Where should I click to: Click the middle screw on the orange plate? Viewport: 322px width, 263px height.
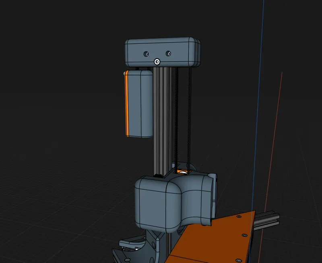[x=244, y=235]
